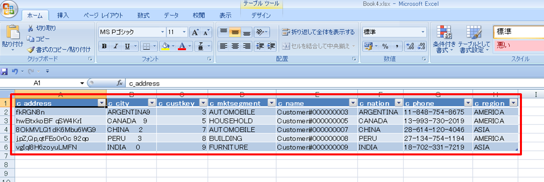Open the fill color yellow swatch button
544x182 pixels.
point(165,46)
